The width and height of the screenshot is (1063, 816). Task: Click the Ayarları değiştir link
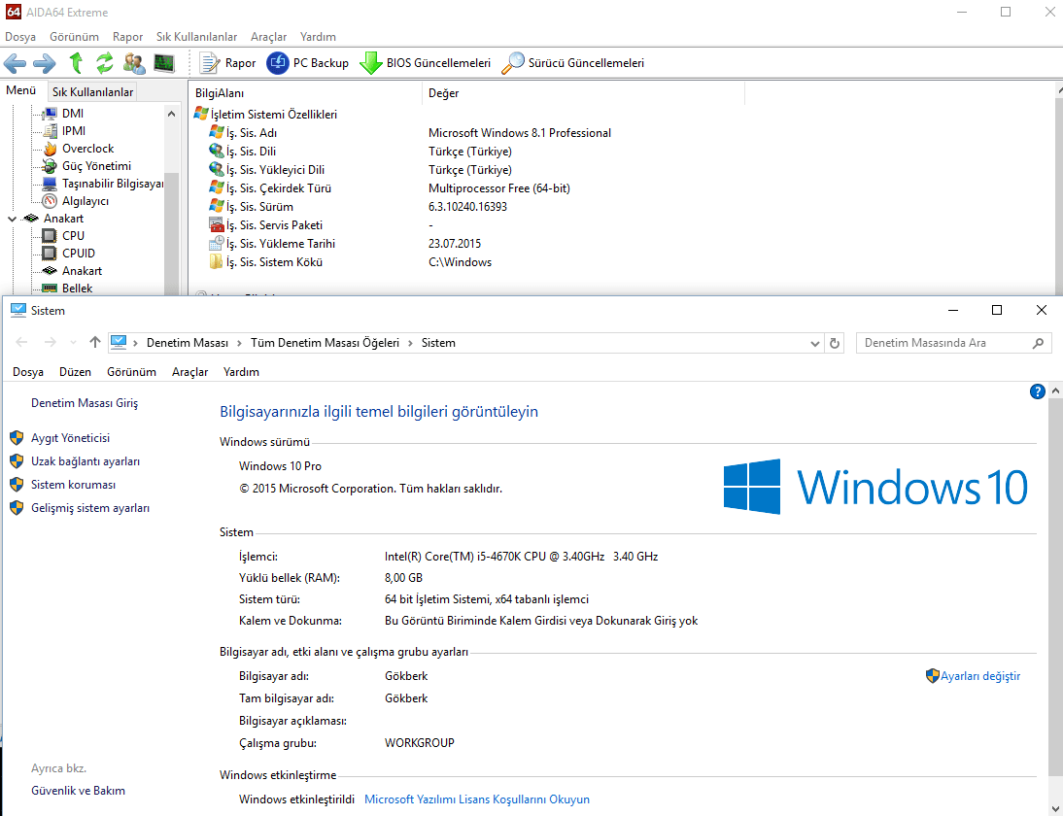tap(979, 676)
